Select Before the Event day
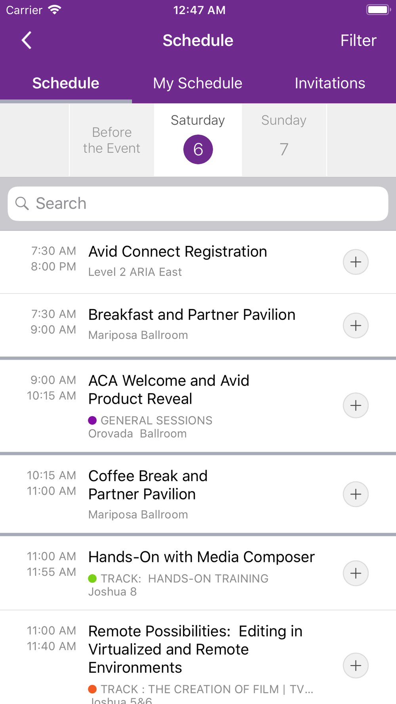Viewport: 396px width, 704px height. (x=112, y=140)
